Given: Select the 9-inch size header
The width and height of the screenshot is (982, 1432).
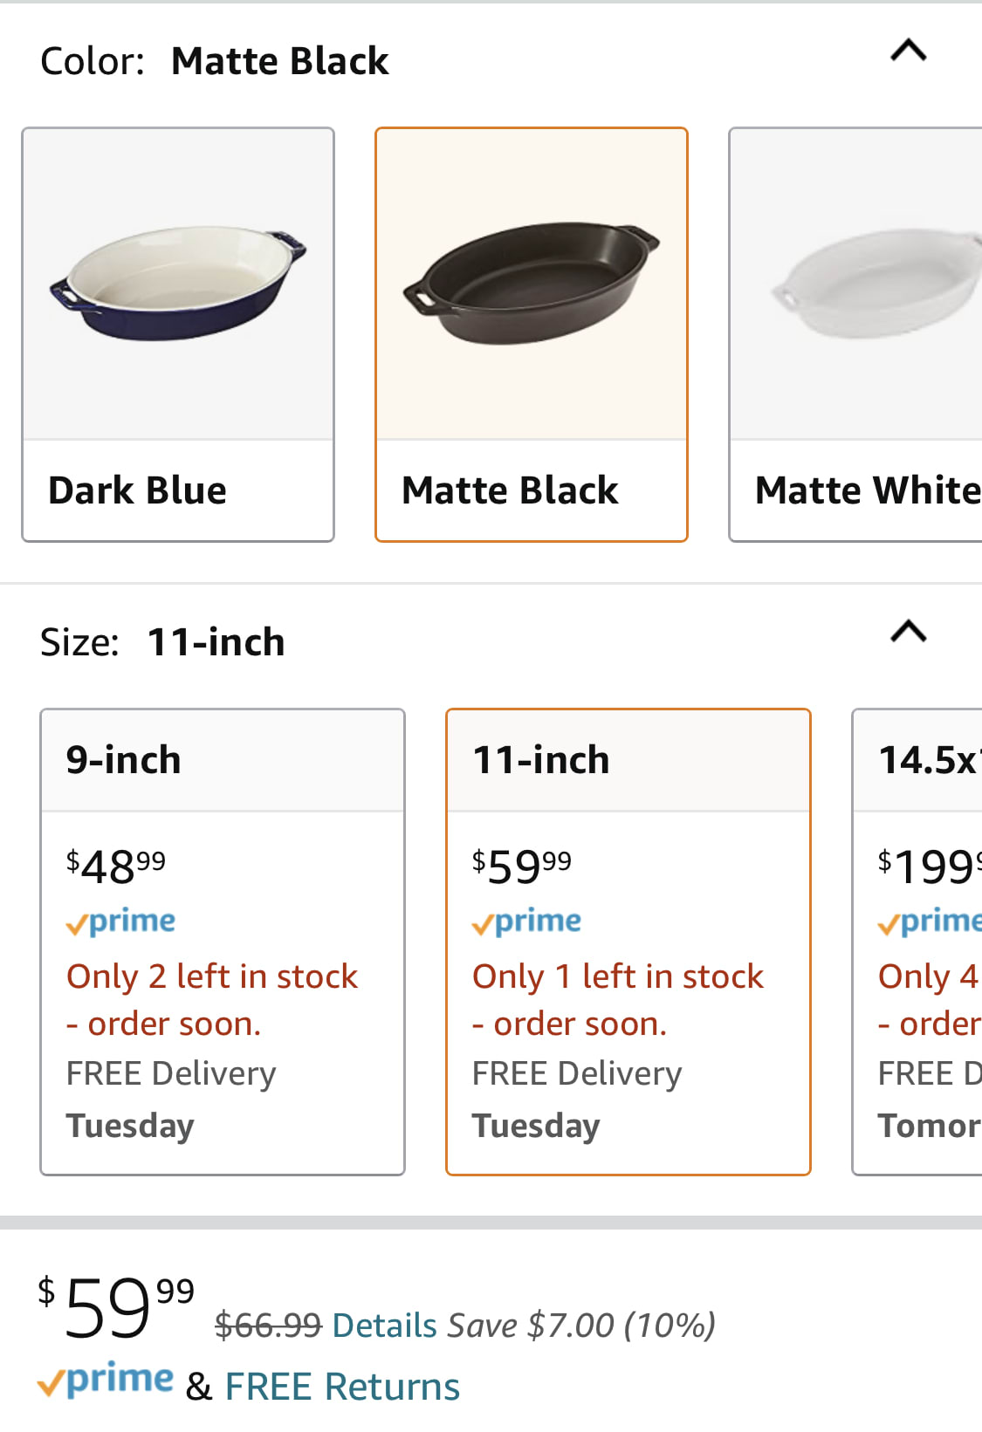Looking at the screenshot, I should tap(124, 760).
